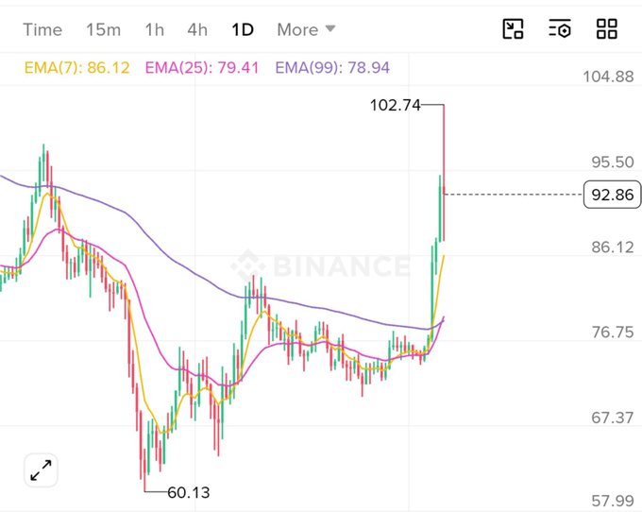Select the 1D interval

pyautogui.click(x=243, y=30)
